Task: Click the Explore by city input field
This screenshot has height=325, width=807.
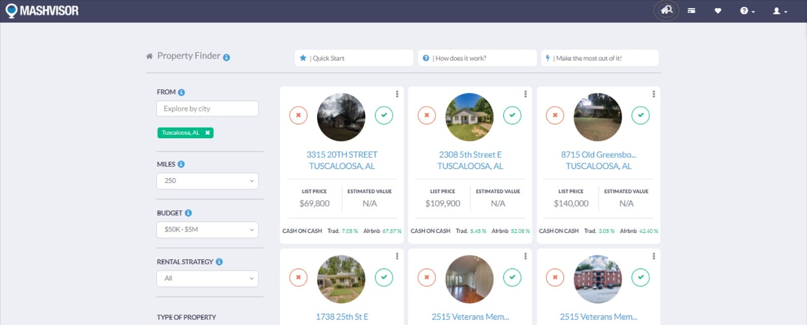Action: pos(207,109)
